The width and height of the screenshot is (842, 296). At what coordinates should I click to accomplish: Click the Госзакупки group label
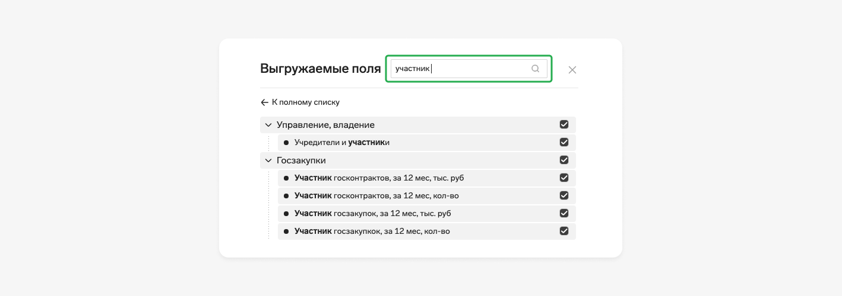point(301,160)
